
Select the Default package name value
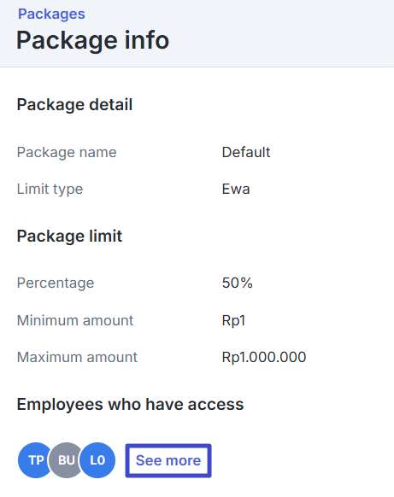tap(246, 153)
